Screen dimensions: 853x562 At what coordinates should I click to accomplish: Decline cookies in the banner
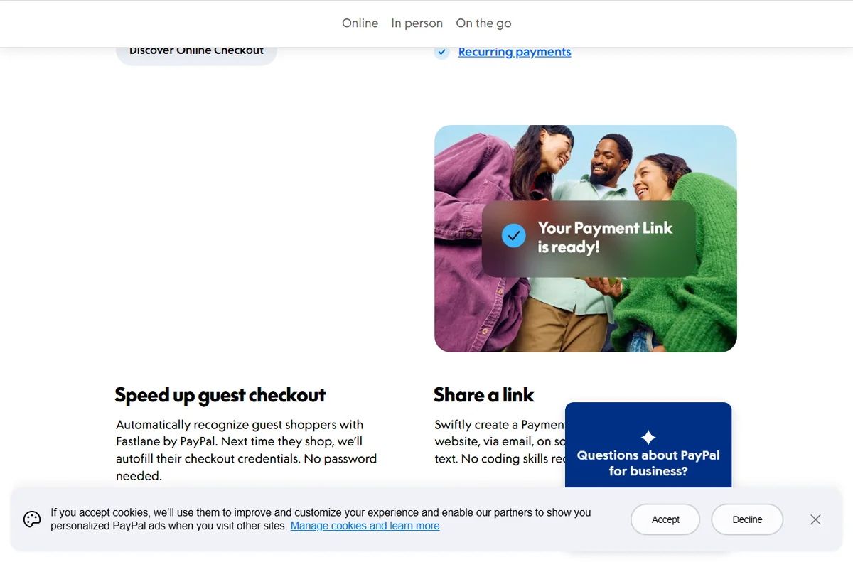point(747,519)
